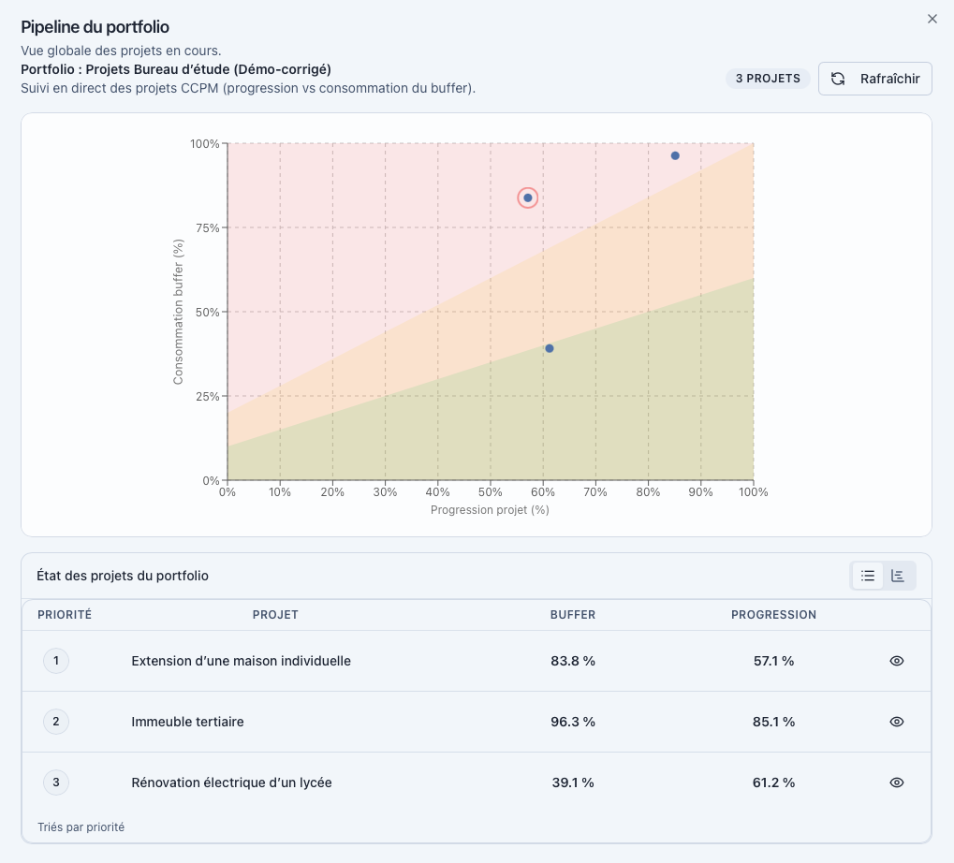Select the highlighted chart point with red ring

pyautogui.click(x=527, y=197)
